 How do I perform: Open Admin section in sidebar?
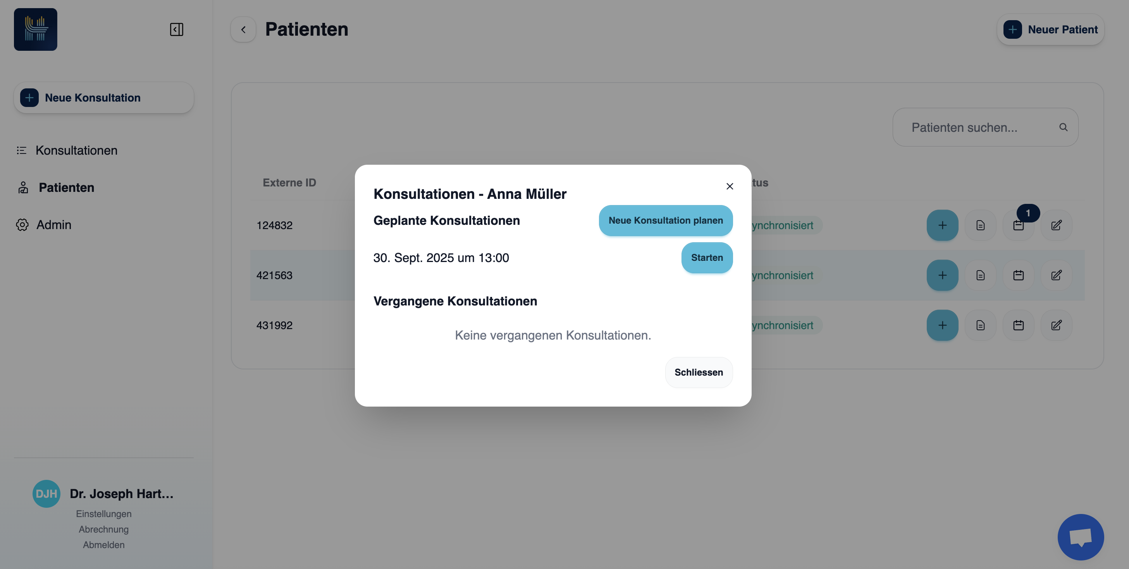(x=53, y=225)
